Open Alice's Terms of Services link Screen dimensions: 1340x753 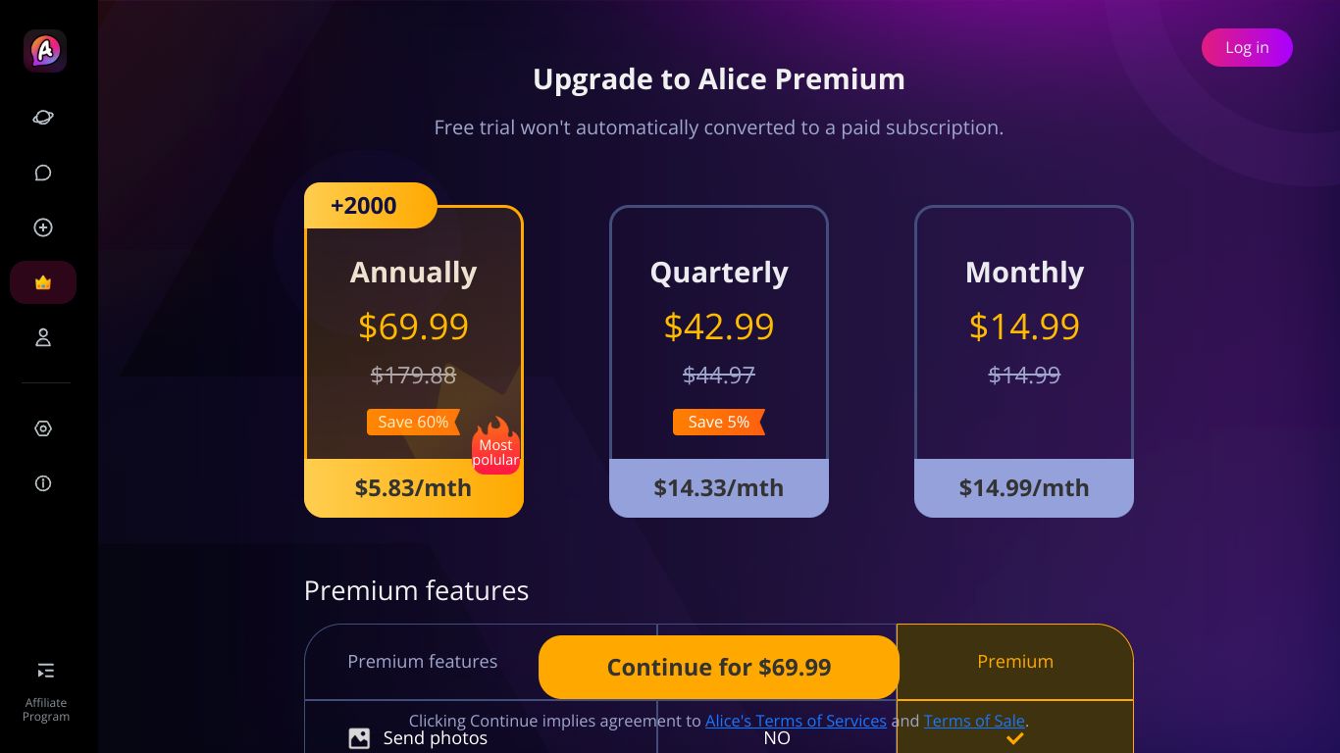click(796, 721)
